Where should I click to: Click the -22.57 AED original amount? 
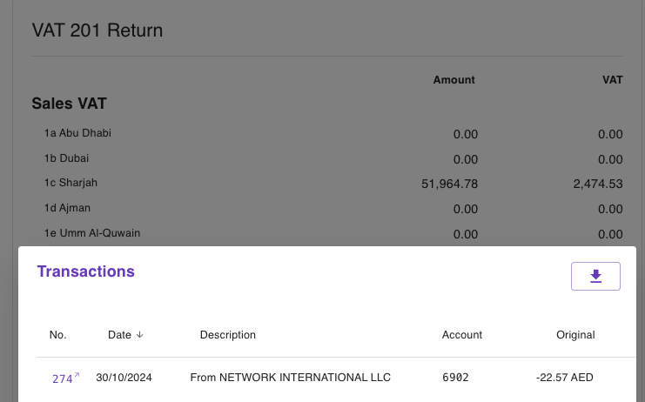click(565, 378)
